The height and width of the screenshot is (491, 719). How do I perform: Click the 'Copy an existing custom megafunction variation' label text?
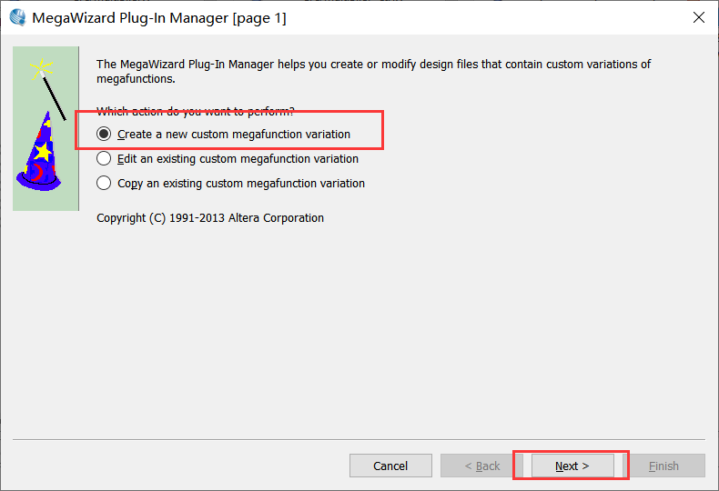pyautogui.click(x=241, y=183)
